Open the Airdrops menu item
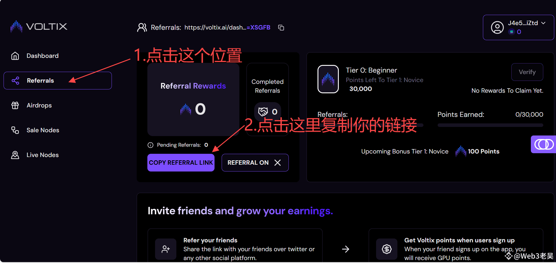556x263 pixels. 39,105
